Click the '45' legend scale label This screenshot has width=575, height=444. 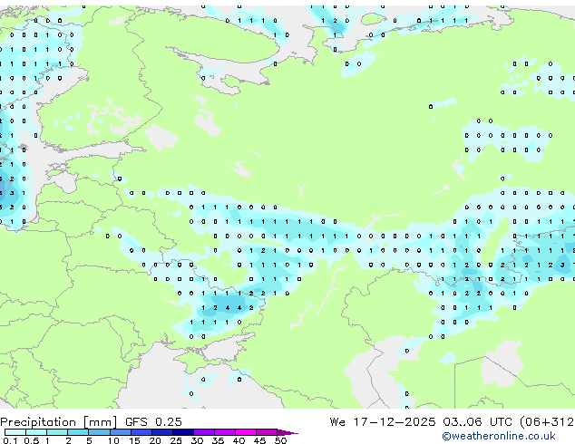coord(260,440)
